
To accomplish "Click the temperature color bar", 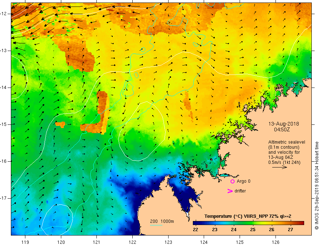I will click(x=248, y=223).
